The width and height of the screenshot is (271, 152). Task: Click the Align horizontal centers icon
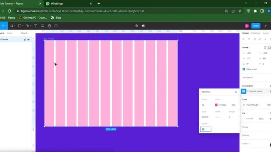click(249, 39)
